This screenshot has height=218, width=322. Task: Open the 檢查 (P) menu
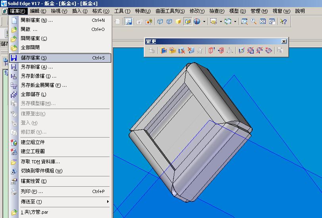(x=217, y=11)
